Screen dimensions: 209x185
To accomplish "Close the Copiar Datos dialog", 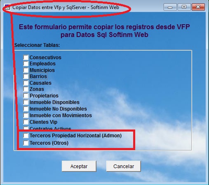I will 198,7.
